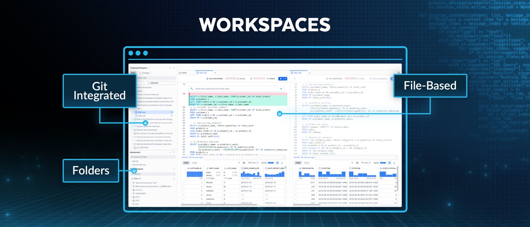Open the run options arrow beside Run
The height and width of the screenshot is (227, 530).
(x=285, y=79)
